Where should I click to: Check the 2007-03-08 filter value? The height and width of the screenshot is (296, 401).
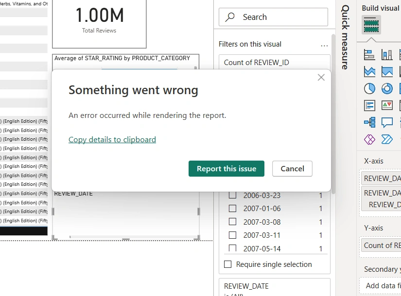[232, 222]
